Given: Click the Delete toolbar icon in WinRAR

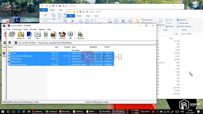Looking at the screenshot, I should 46,35.
